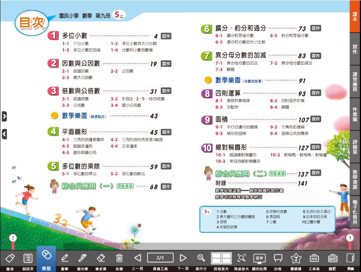Collapse panel with left-chevron arrow
361x272 pixels.
(4, 134)
